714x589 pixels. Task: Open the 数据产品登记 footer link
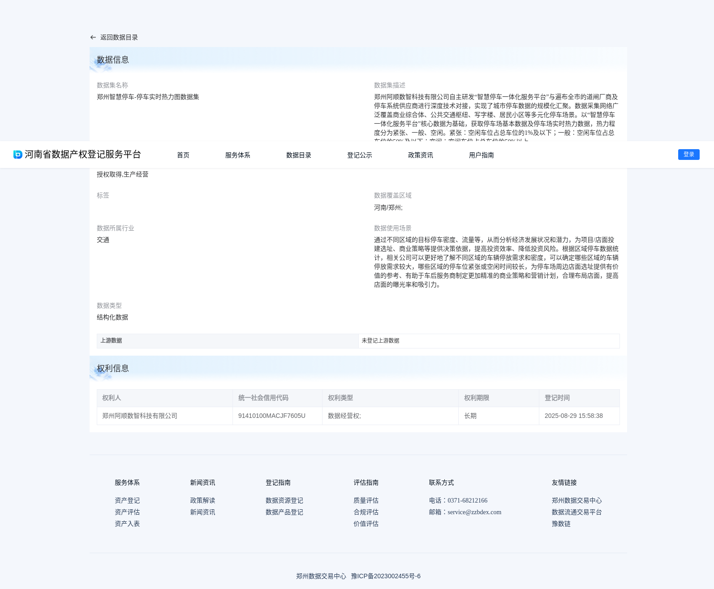coord(284,512)
